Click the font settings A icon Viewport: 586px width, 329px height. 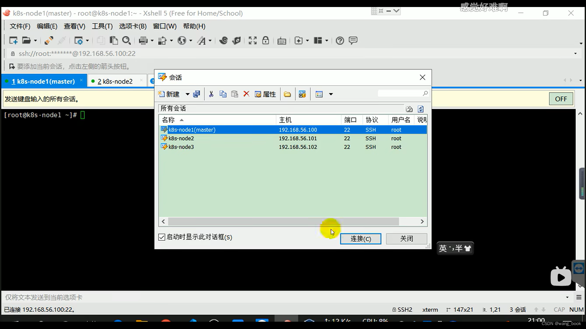click(x=201, y=41)
